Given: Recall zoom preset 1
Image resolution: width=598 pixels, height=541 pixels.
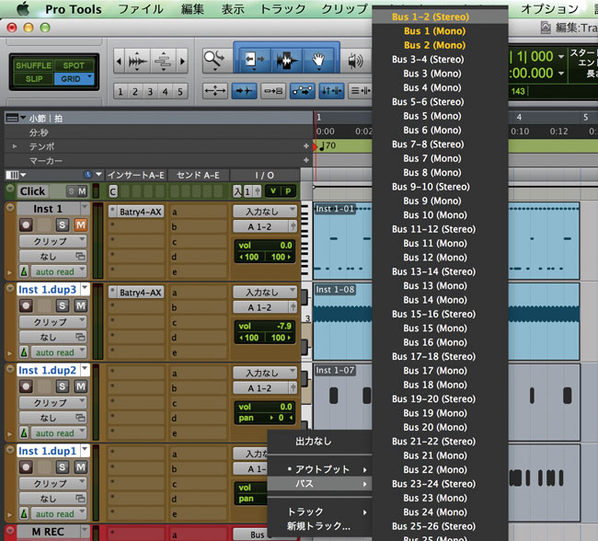Looking at the screenshot, I should point(121,92).
